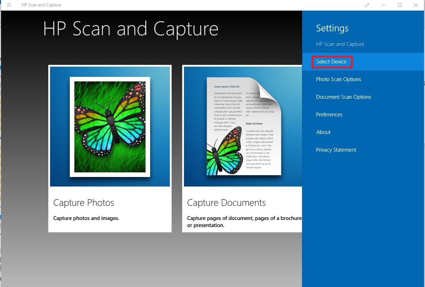Image resolution: width=425 pixels, height=287 pixels.
Task: Open Photo Scan Options
Action: pos(363,79)
